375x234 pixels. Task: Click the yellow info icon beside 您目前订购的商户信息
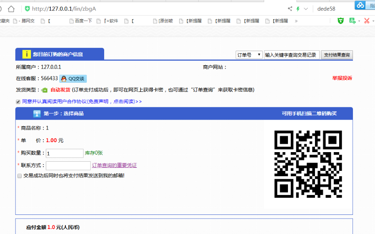27,54
